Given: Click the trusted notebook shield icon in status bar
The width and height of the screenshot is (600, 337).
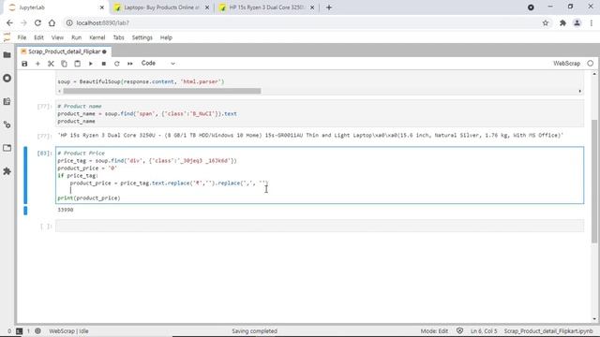Looking at the screenshot, I should click(x=459, y=330).
